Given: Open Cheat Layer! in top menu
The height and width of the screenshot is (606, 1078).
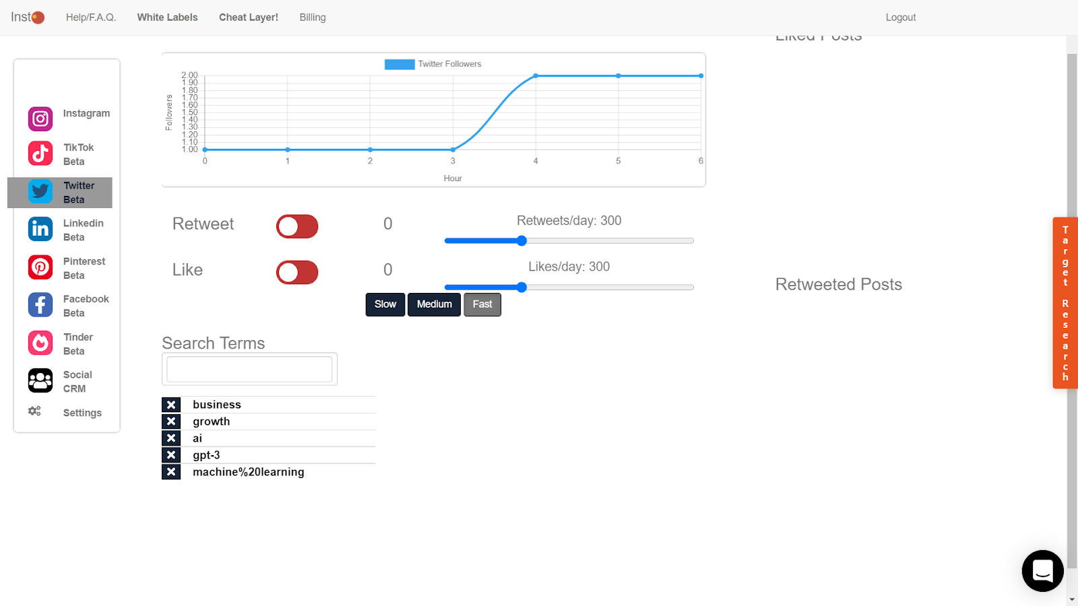Looking at the screenshot, I should pyautogui.click(x=249, y=18).
